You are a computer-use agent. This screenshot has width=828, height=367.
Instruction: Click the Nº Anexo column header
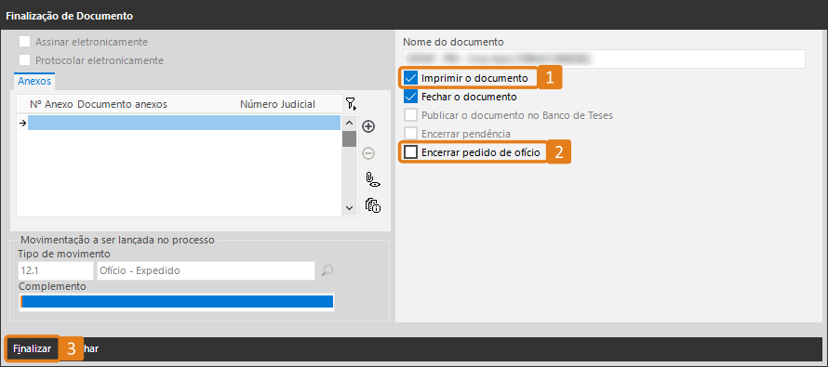[x=51, y=104]
